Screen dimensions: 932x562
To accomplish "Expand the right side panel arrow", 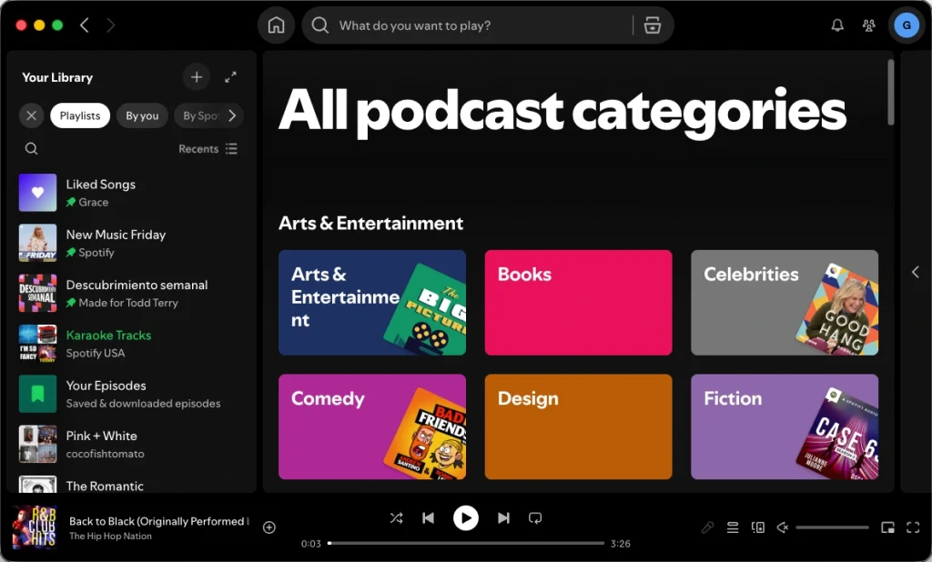I will [916, 272].
